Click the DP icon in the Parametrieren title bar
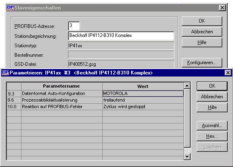 pyautogui.click(x=5, y=73)
